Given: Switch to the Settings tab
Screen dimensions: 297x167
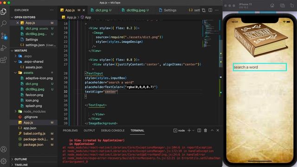Looking at the screenshot, I should pos(168,10).
